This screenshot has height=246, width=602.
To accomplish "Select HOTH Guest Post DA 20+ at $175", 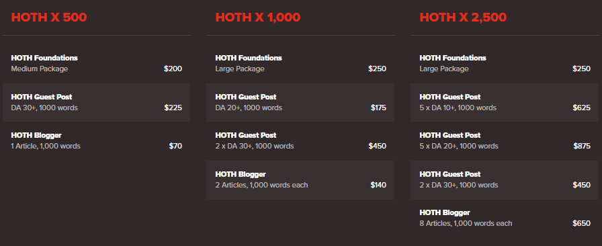I will coord(300,102).
